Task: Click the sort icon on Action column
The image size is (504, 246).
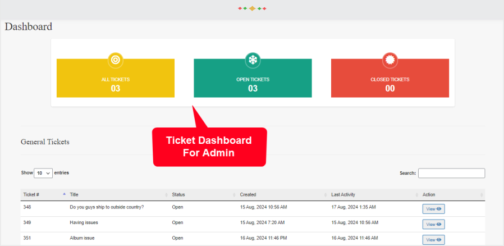Action: [482, 195]
